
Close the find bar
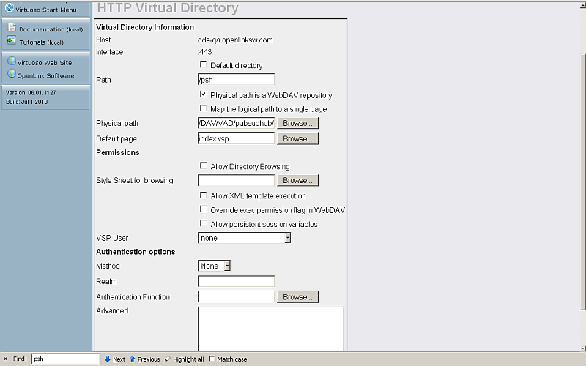[6, 359]
